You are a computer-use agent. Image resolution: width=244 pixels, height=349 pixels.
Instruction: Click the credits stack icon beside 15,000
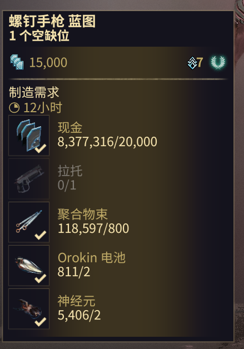pyautogui.click(x=17, y=62)
